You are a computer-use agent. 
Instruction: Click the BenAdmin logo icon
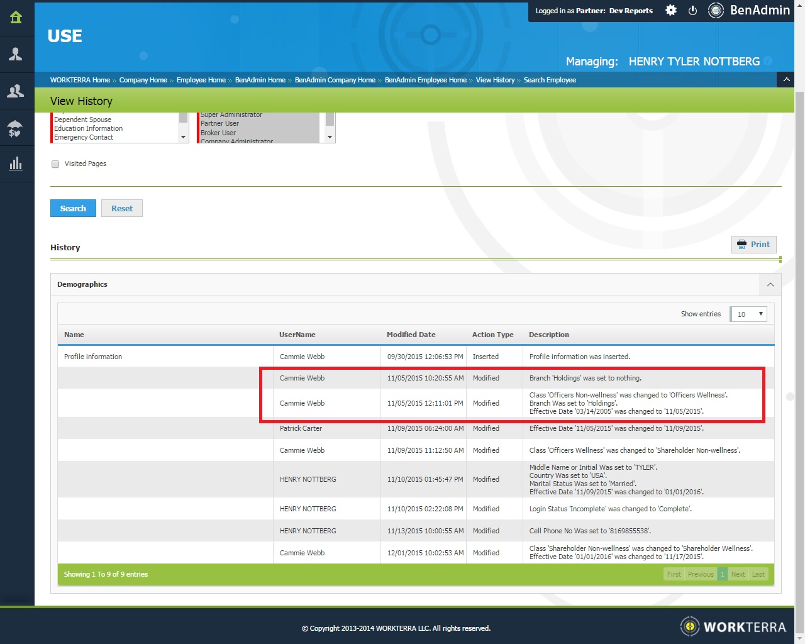pyautogui.click(x=716, y=11)
